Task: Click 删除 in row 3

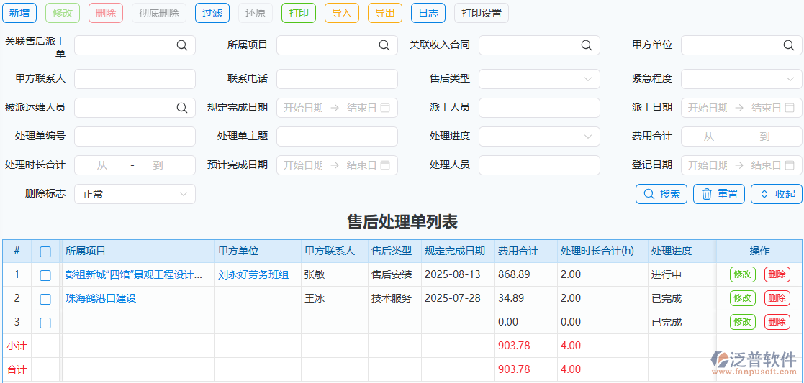Action: tap(777, 321)
